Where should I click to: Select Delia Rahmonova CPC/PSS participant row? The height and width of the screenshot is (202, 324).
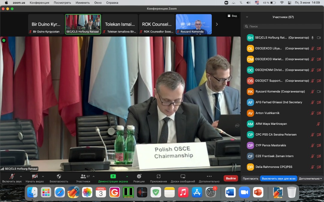(283, 167)
